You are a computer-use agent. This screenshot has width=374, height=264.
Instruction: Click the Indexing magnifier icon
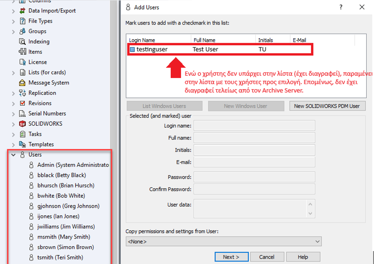22,42
